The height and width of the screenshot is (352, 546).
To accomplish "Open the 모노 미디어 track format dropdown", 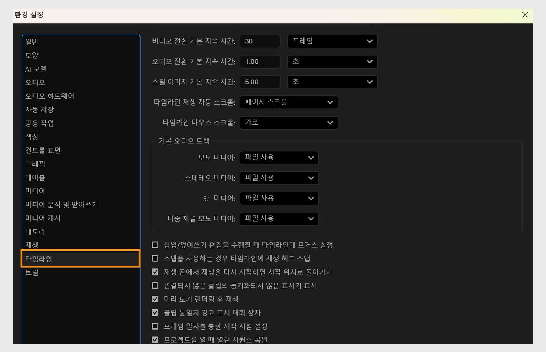I will pos(279,158).
